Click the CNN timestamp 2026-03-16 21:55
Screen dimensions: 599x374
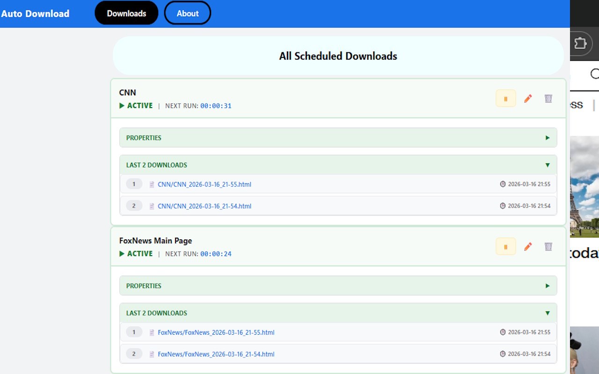529,184
